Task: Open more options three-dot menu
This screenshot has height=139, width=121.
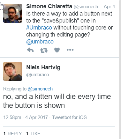Action: point(70,50)
